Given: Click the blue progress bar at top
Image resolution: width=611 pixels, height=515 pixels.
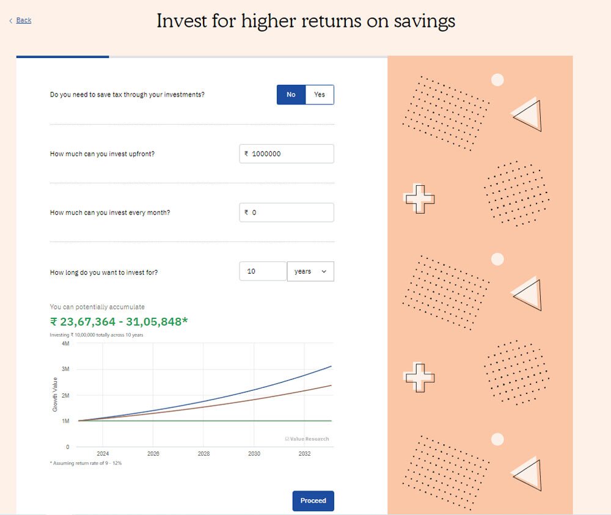Looking at the screenshot, I should point(62,57).
